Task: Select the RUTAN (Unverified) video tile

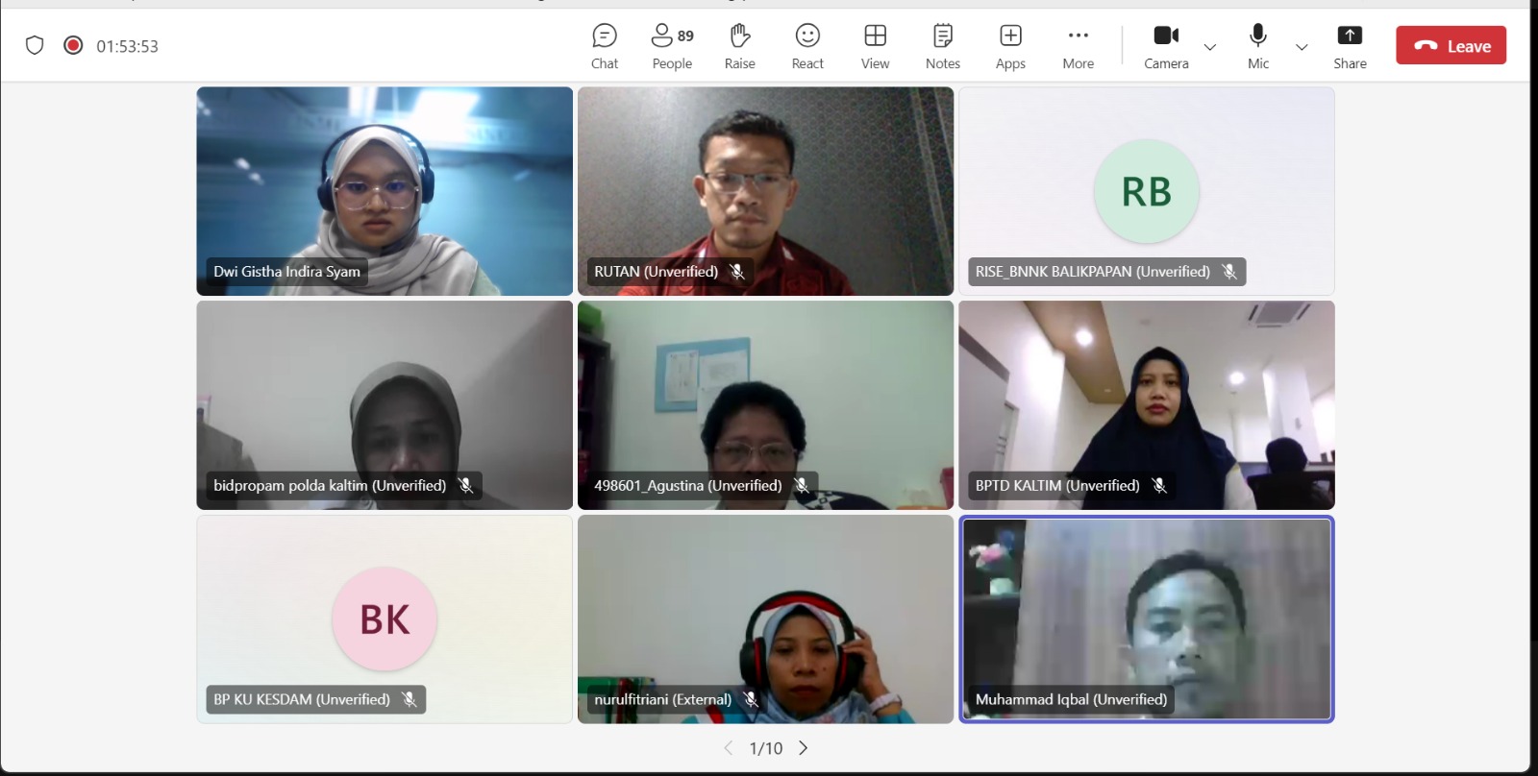Action: pos(765,191)
